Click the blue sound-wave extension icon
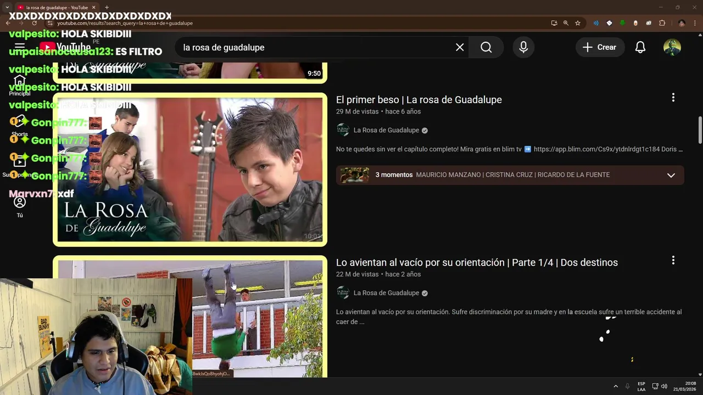 point(596,23)
